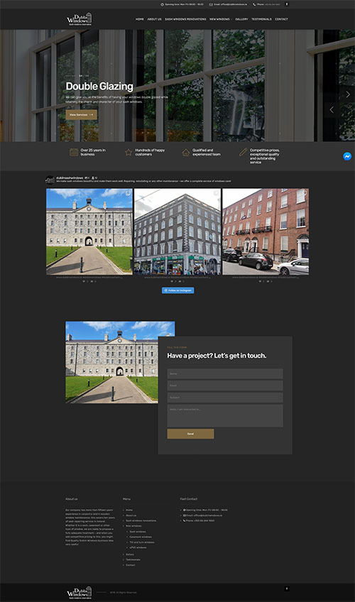Image resolution: width=355 pixels, height=602 pixels.
Task: Open the Facebook Messenger chat bubble
Action: [347, 156]
